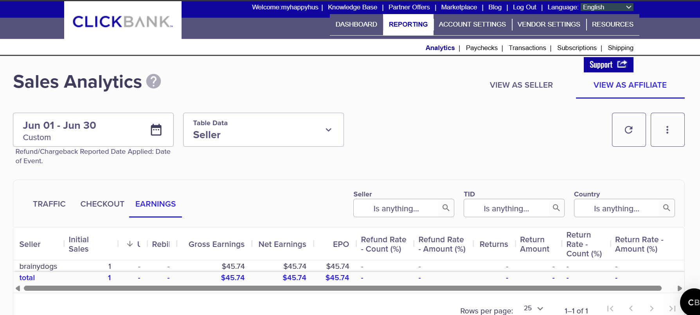Viewport: 700px width, 315px height.
Task: Open VENDOR SETTINGS
Action: click(549, 24)
